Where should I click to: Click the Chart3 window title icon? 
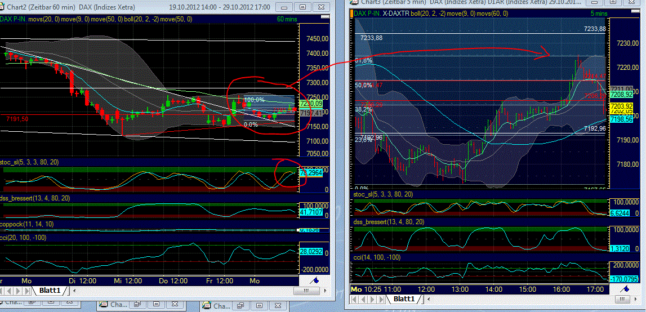pyautogui.click(x=353, y=2)
